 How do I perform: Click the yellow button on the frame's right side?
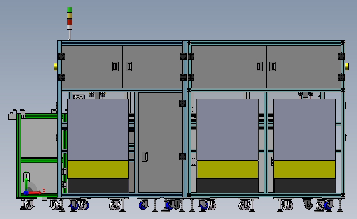(347, 67)
